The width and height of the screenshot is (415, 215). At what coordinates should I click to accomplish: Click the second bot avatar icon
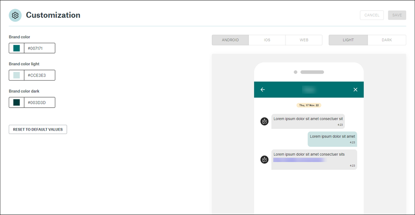[x=264, y=159]
